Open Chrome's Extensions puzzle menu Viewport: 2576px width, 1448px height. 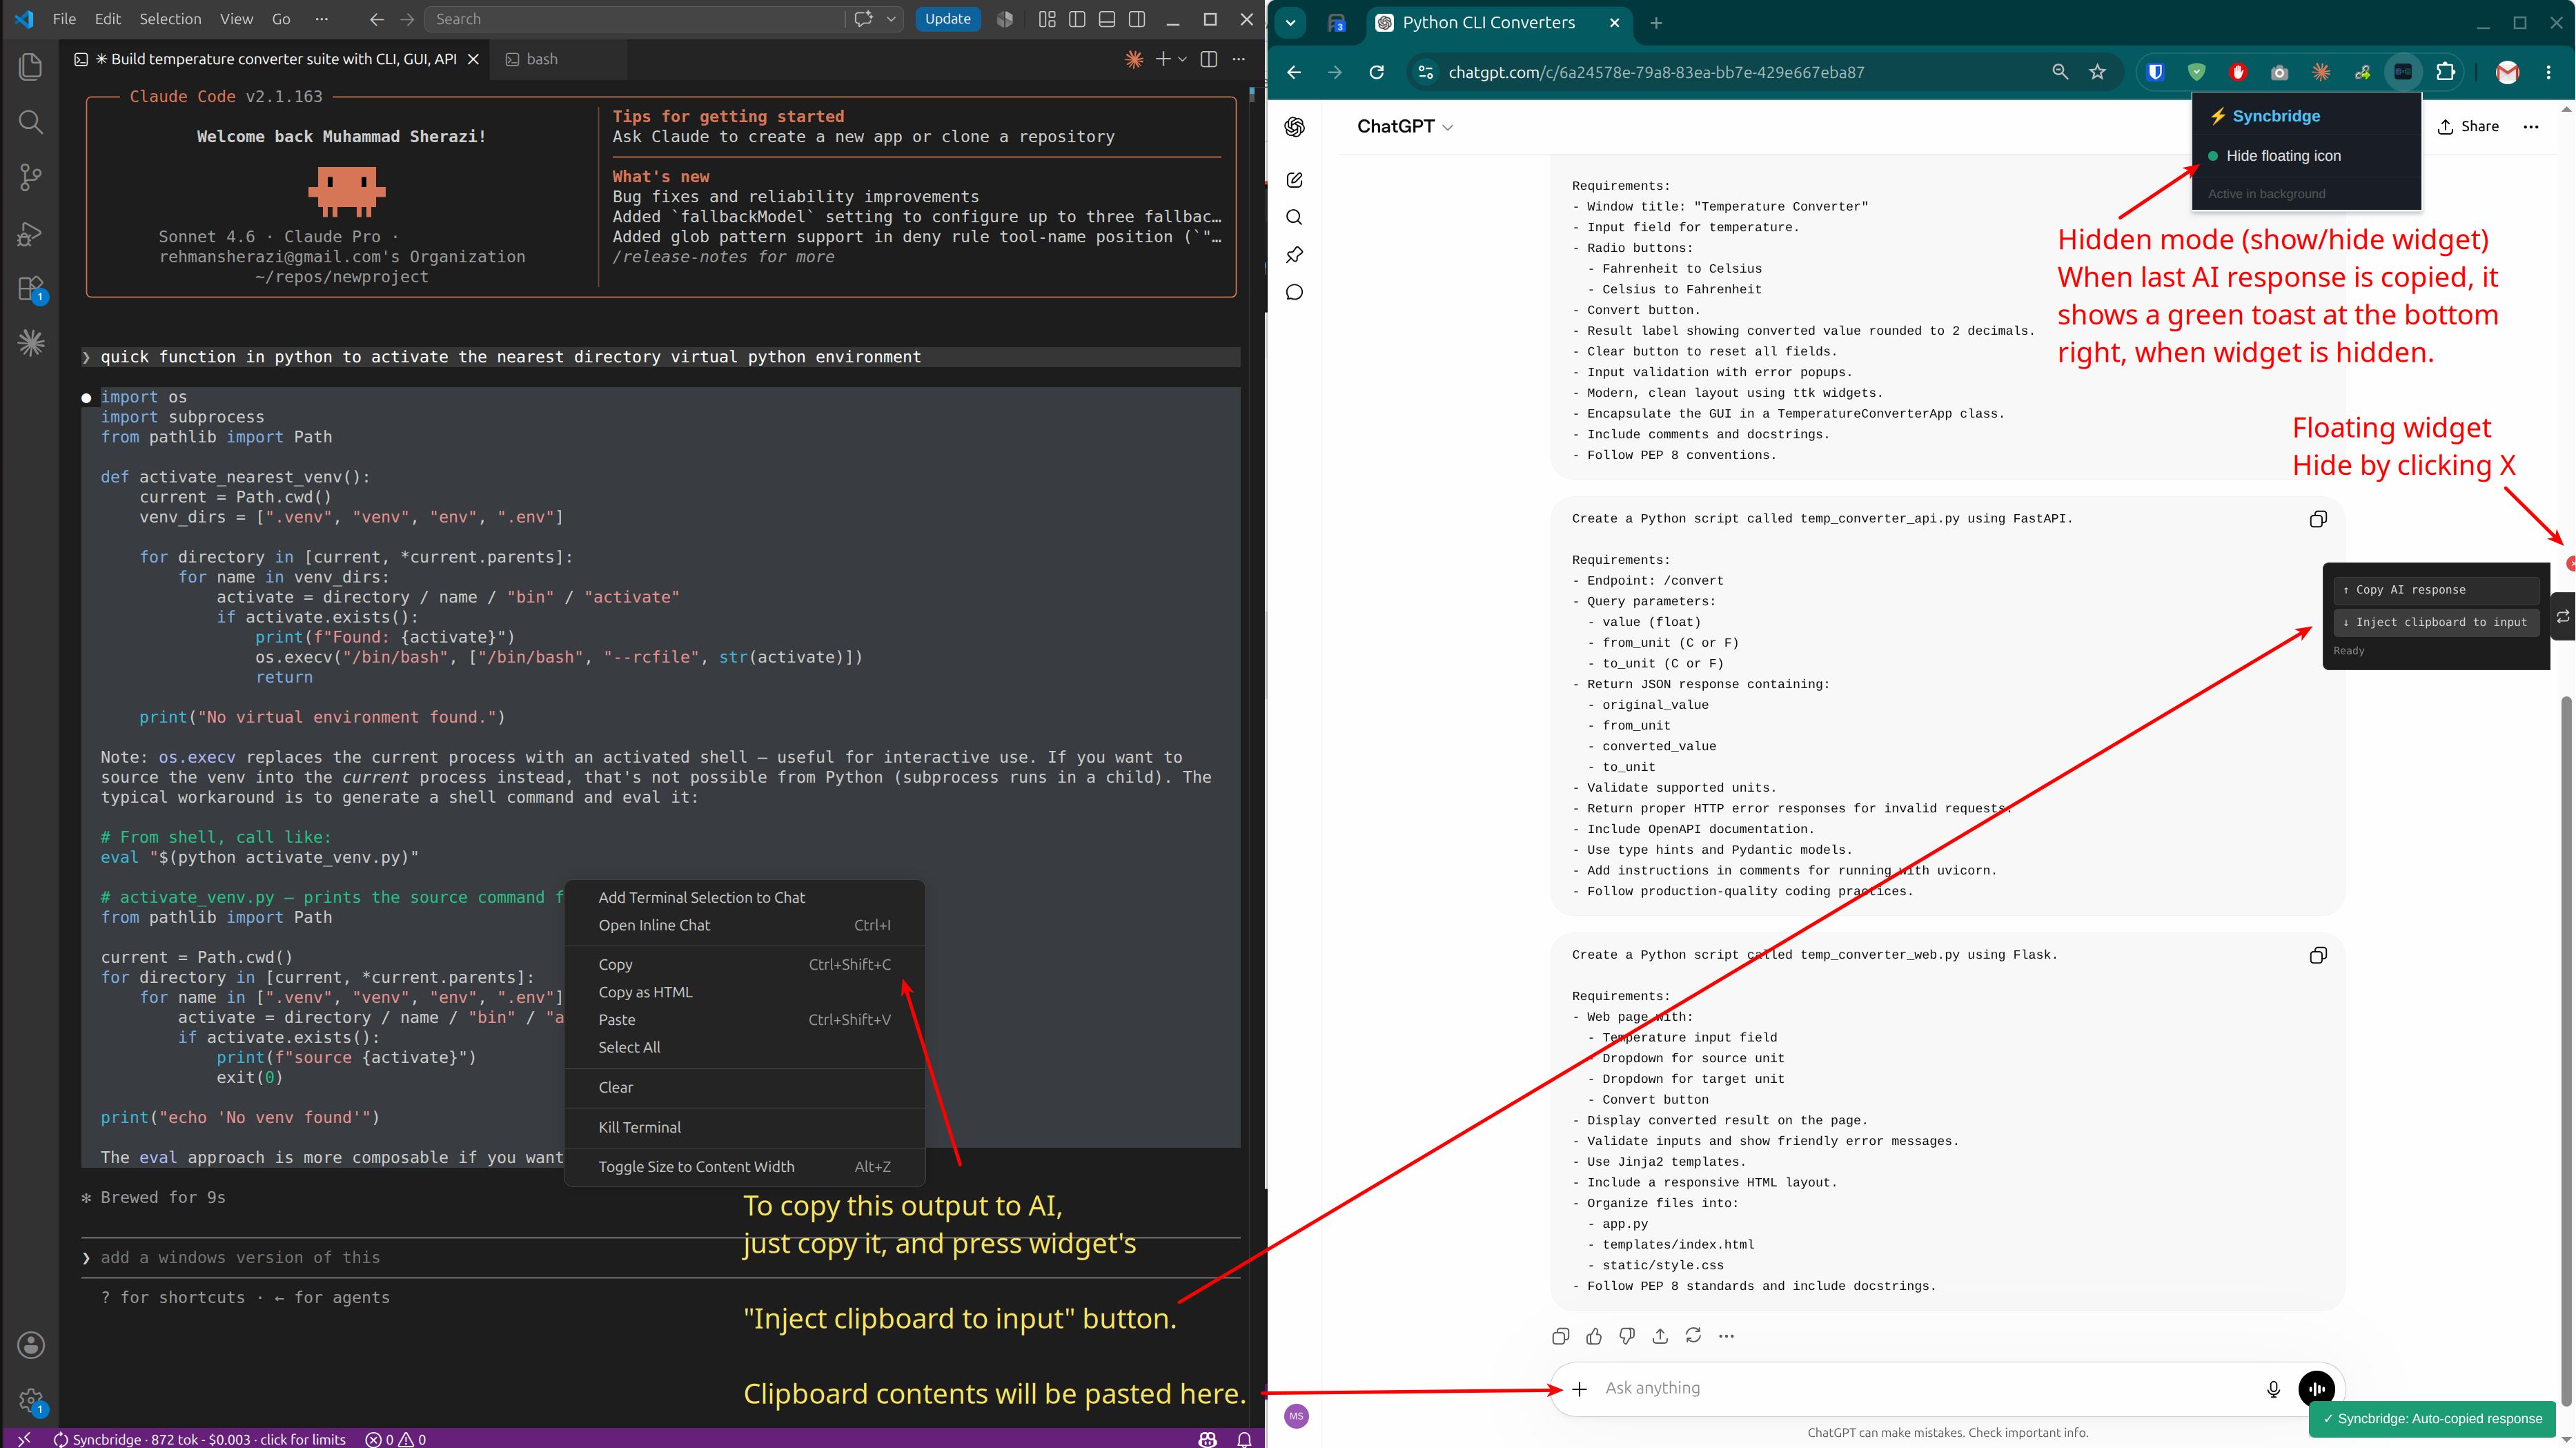point(2445,72)
